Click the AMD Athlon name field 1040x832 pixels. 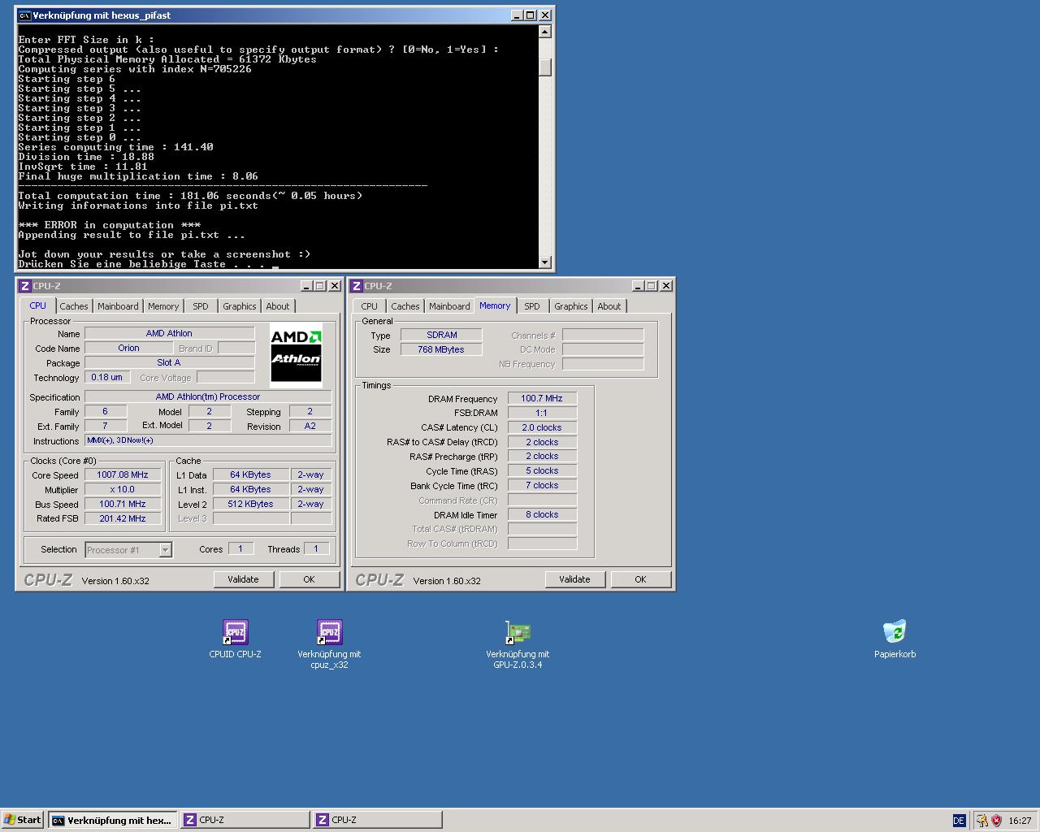tap(169, 333)
